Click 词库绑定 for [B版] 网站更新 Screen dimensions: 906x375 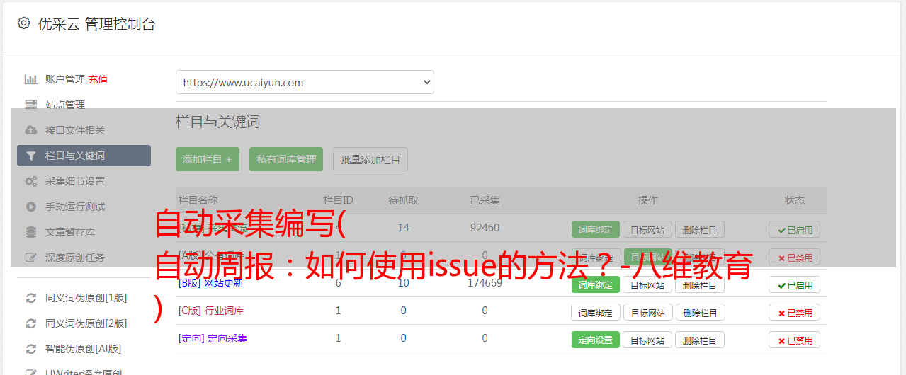click(596, 284)
